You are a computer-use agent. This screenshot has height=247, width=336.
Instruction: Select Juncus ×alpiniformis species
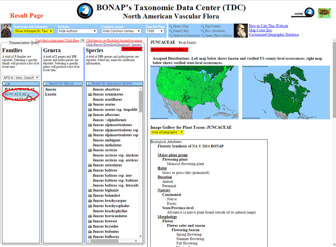[x=110, y=120]
